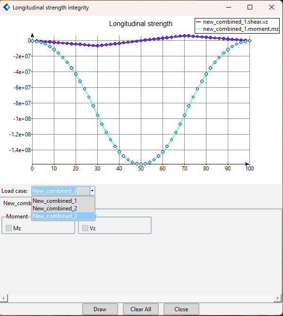The height and width of the screenshot is (316, 283).
Task: Maximize the Longitudinal strength integrity window
Action: [x=250, y=8]
